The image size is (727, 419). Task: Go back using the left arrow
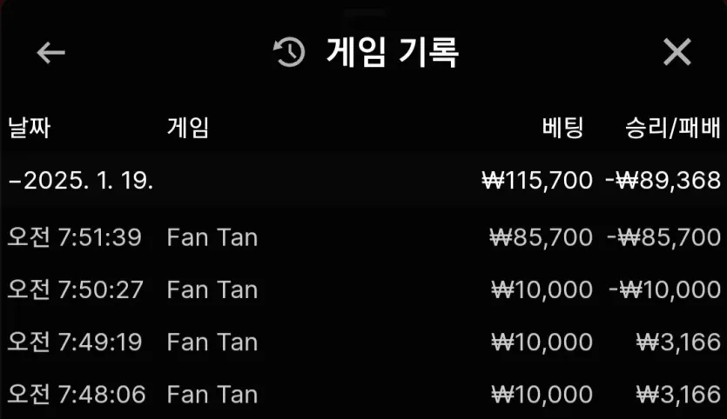pyautogui.click(x=51, y=52)
